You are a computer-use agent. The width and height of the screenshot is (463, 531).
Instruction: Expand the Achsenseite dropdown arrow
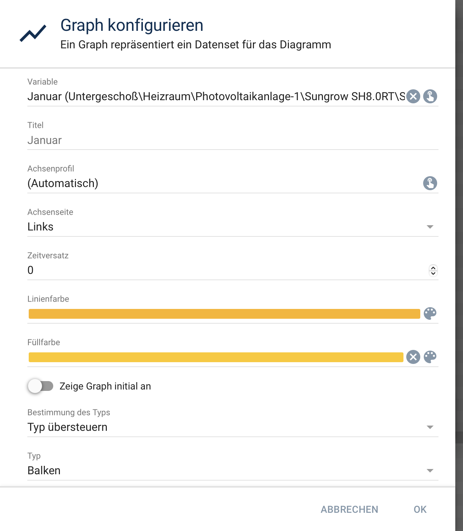tap(430, 227)
